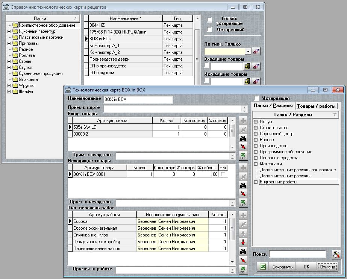Click the Папки header in the Справочник window
347x279 pixels.
[x=43, y=18]
